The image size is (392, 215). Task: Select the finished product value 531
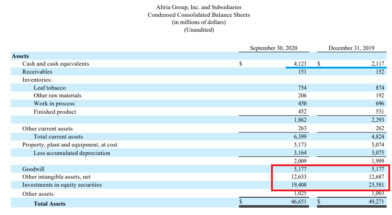point(380,112)
